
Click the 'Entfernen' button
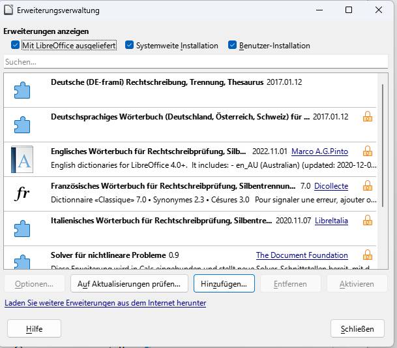(x=290, y=284)
